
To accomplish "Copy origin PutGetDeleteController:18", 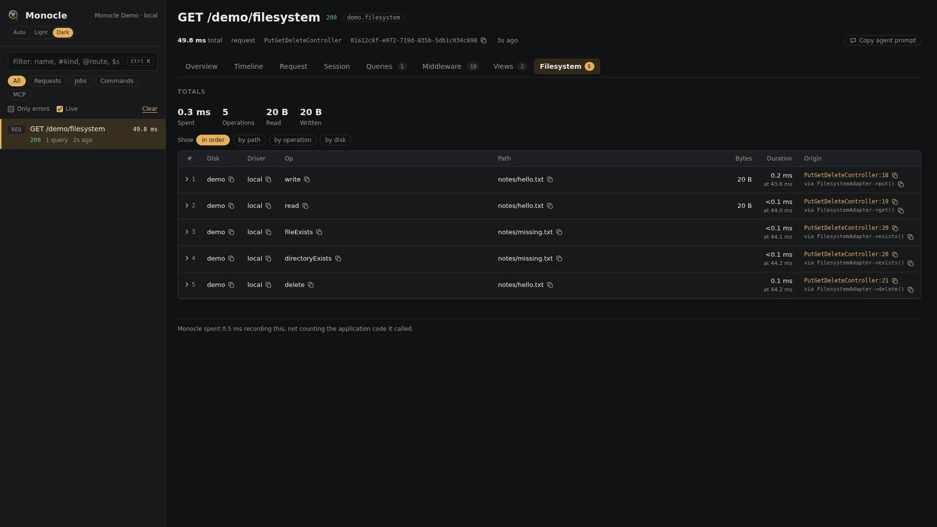I will click(x=895, y=176).
